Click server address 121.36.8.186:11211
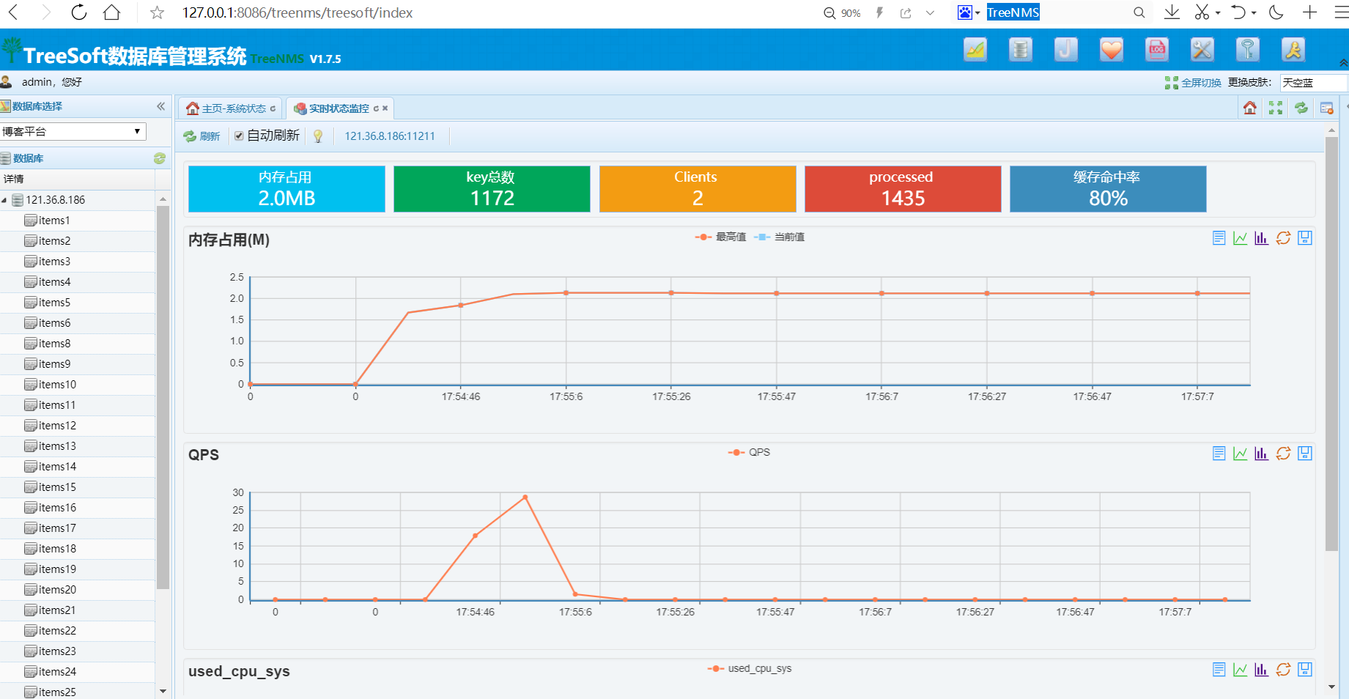1349x699 pixels. coord(390,136)
